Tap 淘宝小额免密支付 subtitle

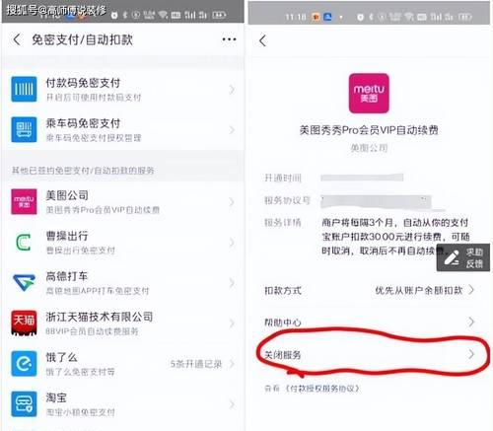click(81, 412)
